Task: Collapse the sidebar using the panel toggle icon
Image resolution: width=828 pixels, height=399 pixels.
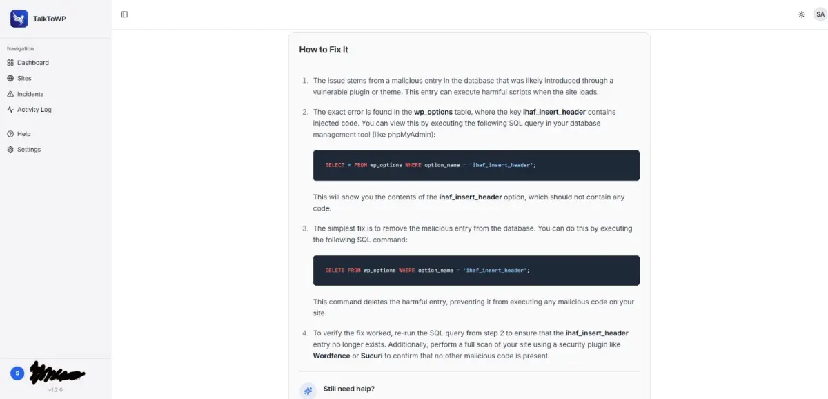Action: click(124, 14)
